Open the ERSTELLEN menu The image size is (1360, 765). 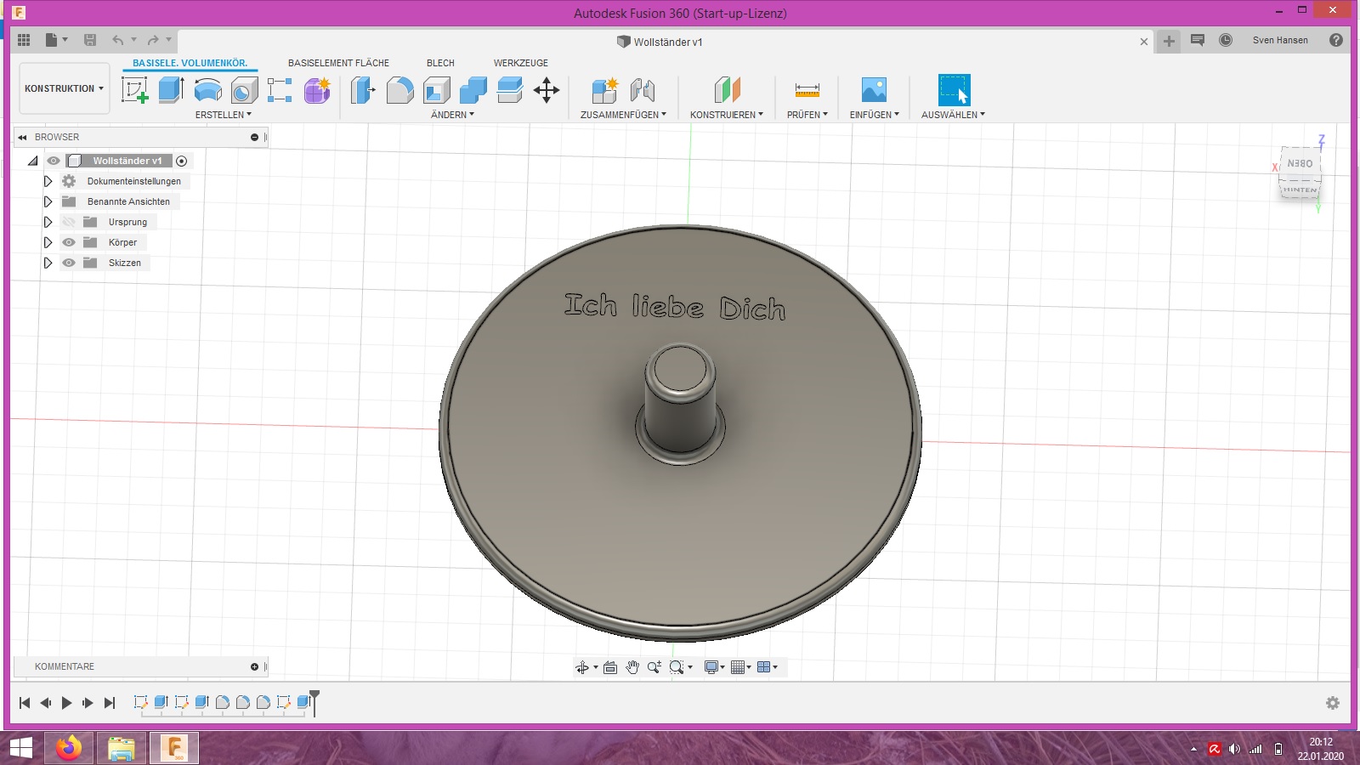[224, 115]
